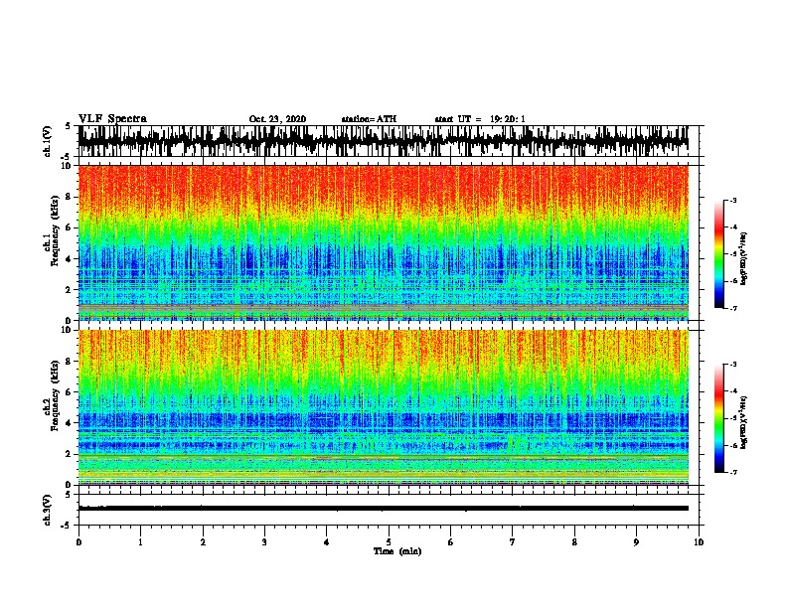Click the "ch.2 Frequency (kHz)" axis label
Screen dimensions: 787x608
(52, 395)
